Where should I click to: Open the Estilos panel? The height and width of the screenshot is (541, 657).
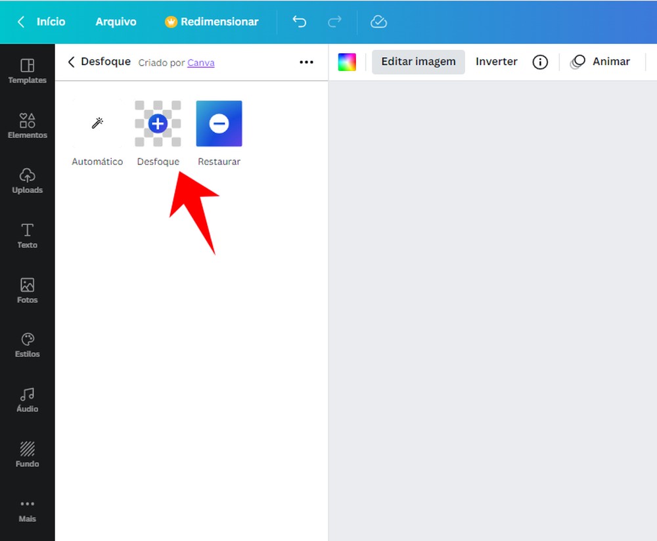pyautogui.click(x=27, y=344)
